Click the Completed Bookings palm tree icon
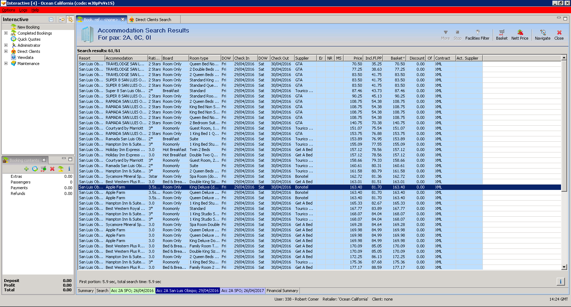 [x=14, y=33]
